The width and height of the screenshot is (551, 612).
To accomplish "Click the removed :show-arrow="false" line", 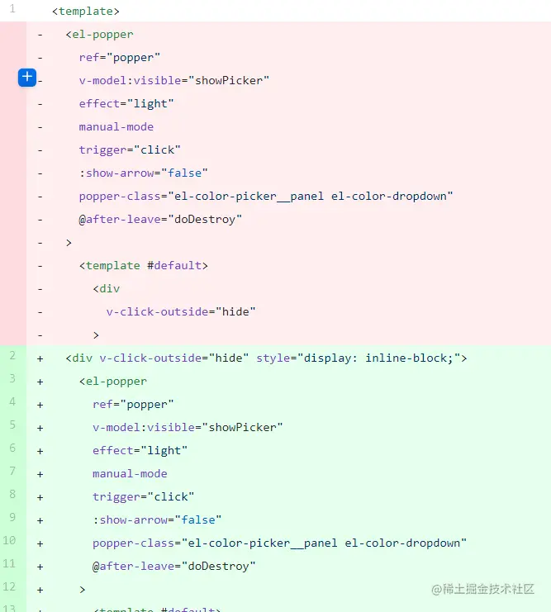I will 143,173.
